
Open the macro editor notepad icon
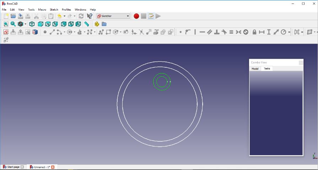point(151,16)
